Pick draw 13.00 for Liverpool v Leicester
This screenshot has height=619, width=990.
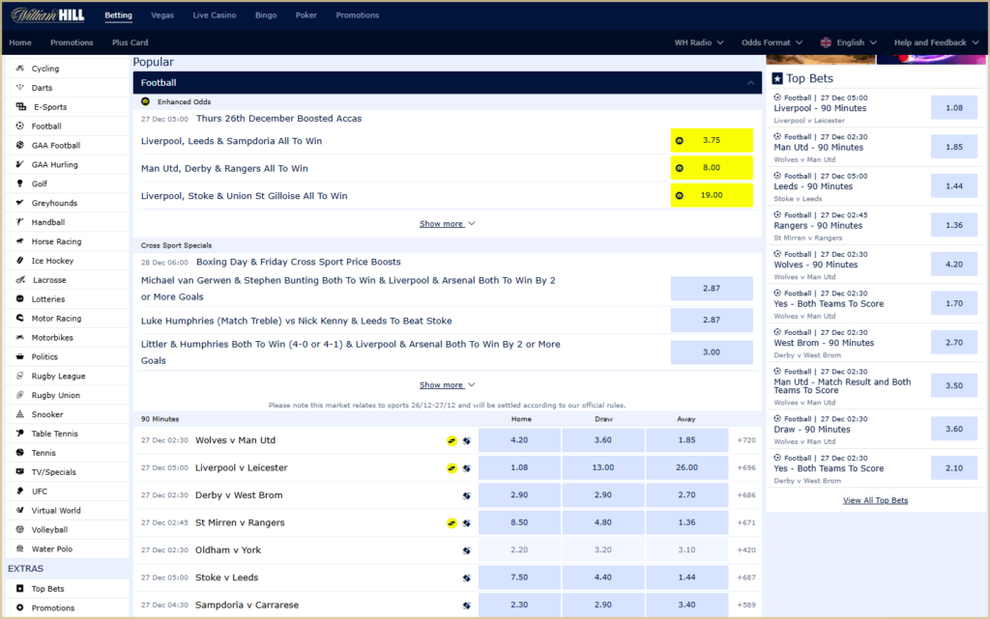pyautogui.click(x=603, y=467)
